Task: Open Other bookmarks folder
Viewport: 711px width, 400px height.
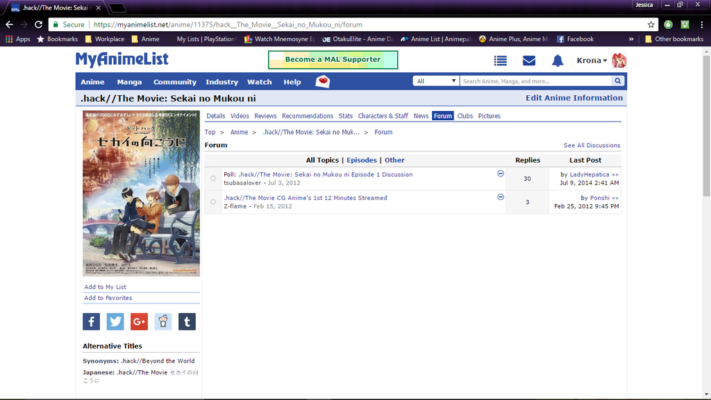Action: point(674,39)
